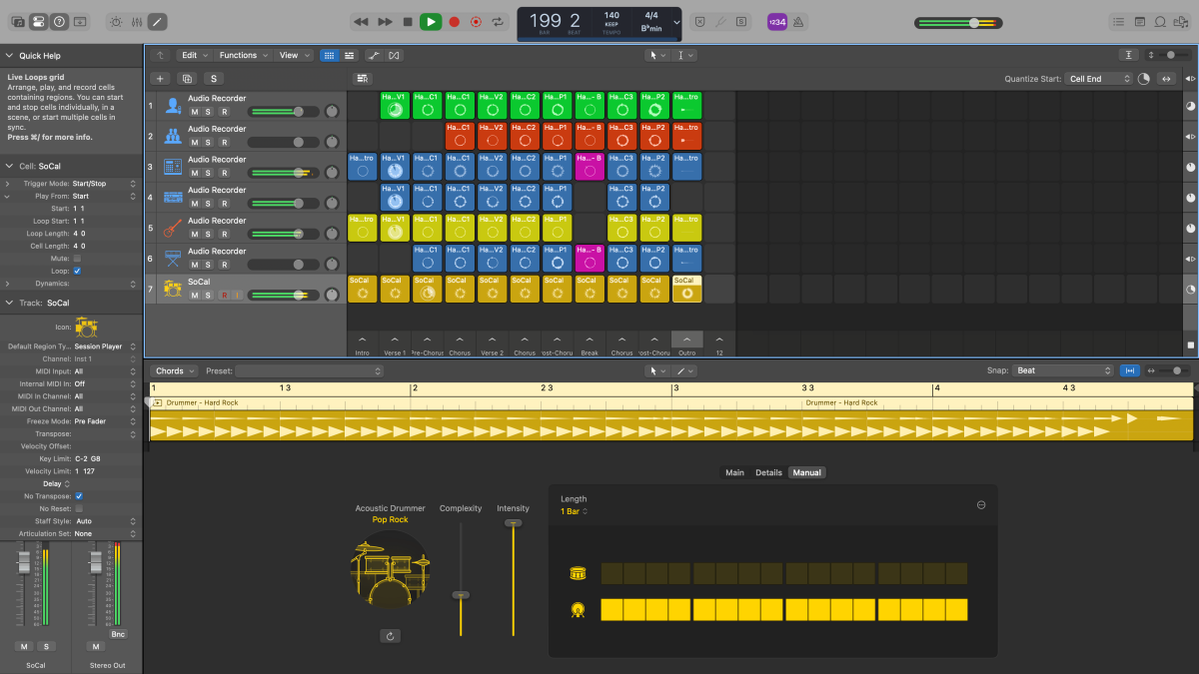Click the regenerate icon below the drum kit
Image resolution: width=1199 pixels, height=674 pixels.
(390, 635)
